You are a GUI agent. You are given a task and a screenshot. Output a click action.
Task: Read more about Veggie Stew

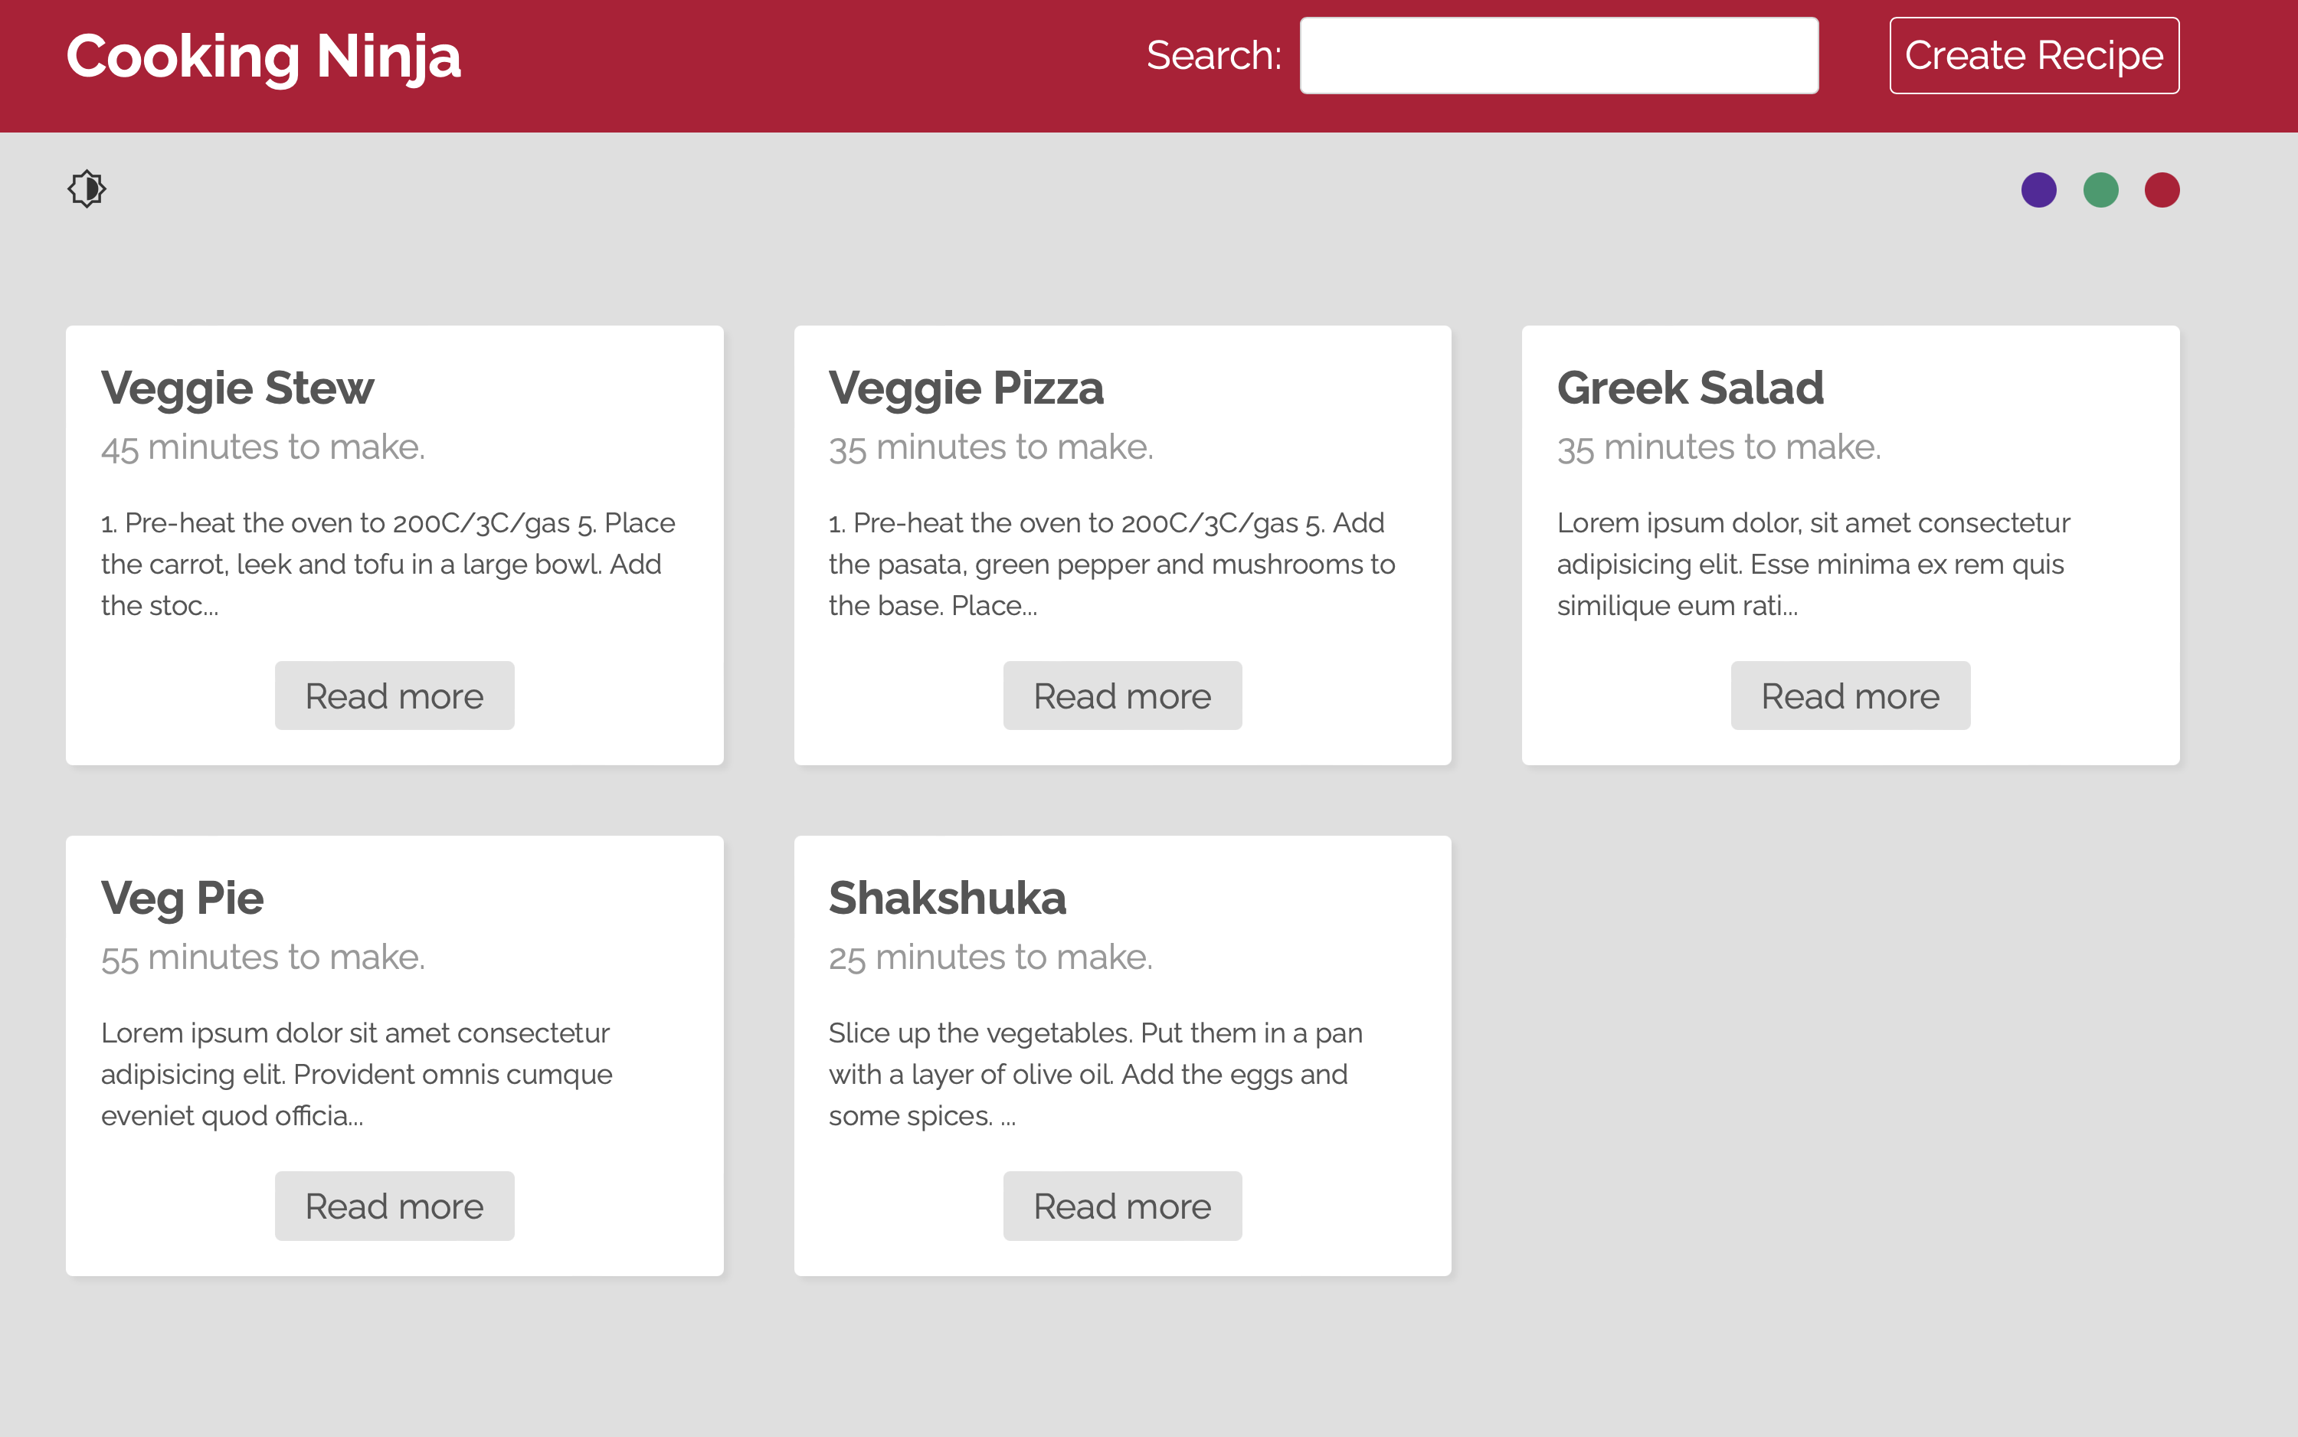pos(394,695)
